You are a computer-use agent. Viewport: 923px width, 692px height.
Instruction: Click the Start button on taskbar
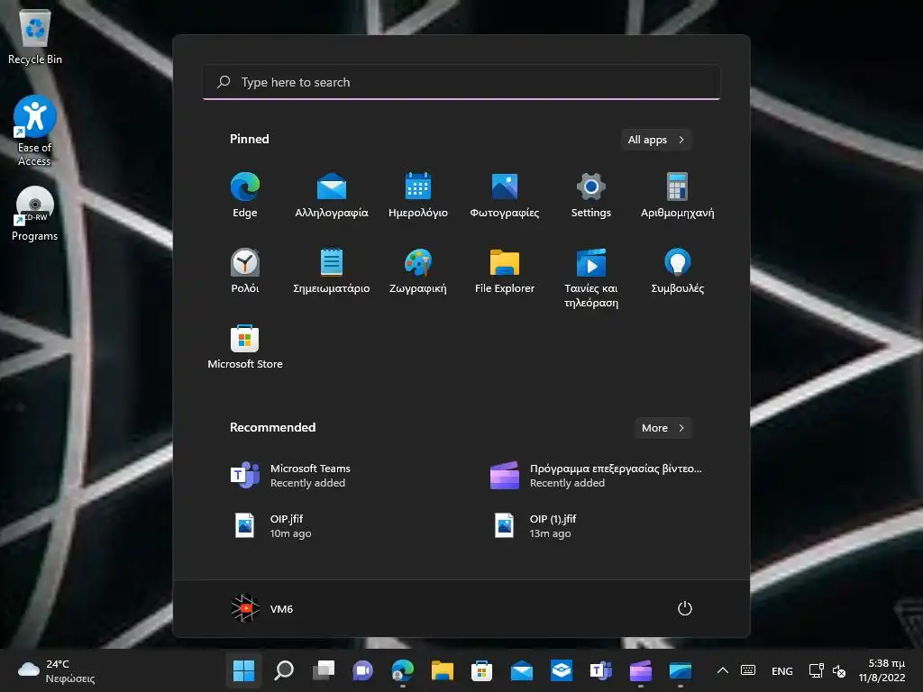[x=243, y=670]
